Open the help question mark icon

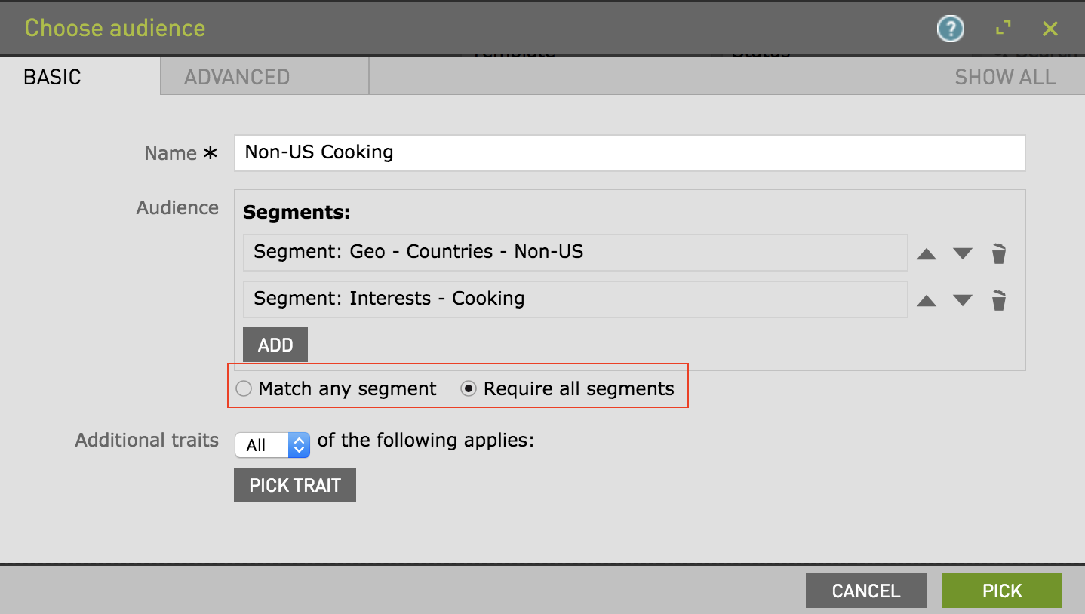coord(950,29)
